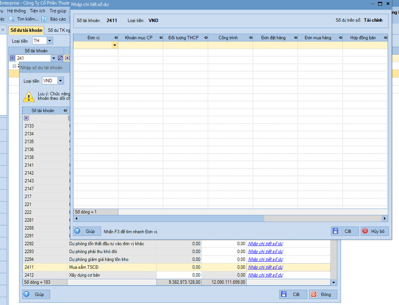
Task: Click pin icon on Đơn vị column header
Action: (x=115, y=38)
